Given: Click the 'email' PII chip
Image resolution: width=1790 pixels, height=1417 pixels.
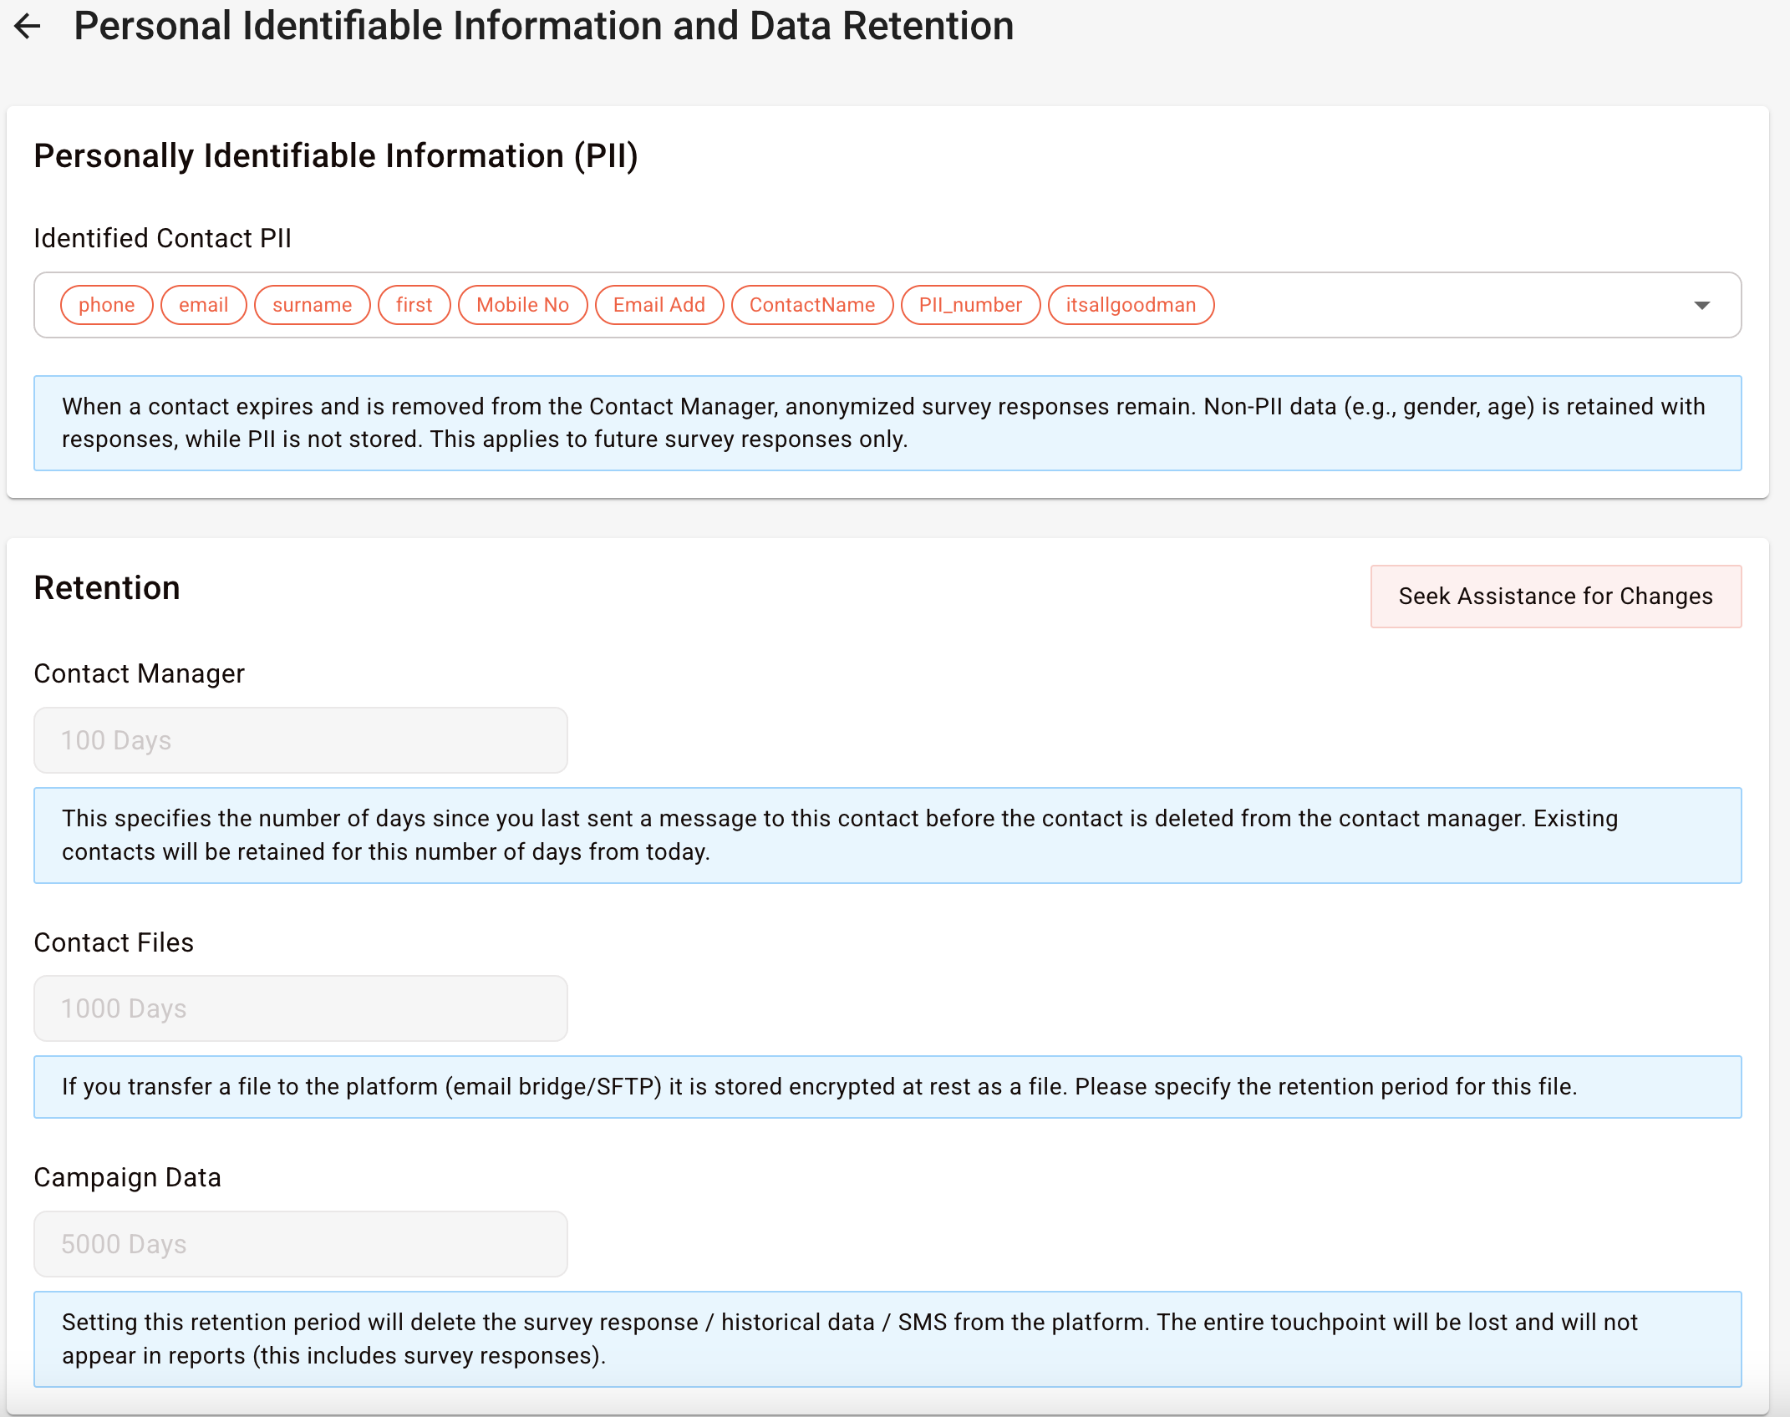Looking at the screenshot, I should click(x=203, y=306).
